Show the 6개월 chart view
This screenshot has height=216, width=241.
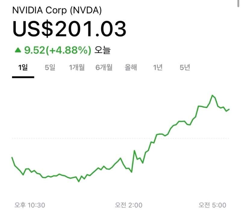(x=104, y=67)
